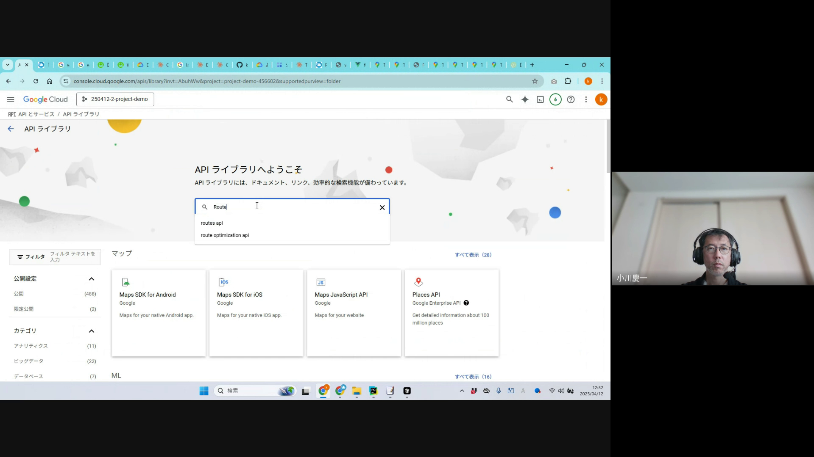Viewport: 814px width, 457px height.
Task: Open the notifications badge showing 6
Action: 555,99
